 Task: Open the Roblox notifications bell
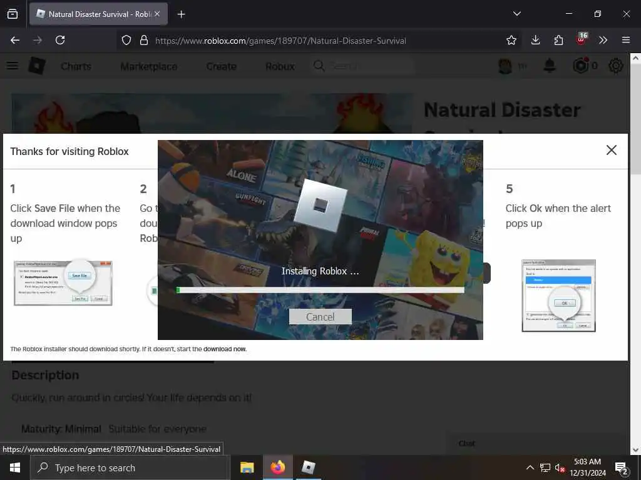[550, 66]
